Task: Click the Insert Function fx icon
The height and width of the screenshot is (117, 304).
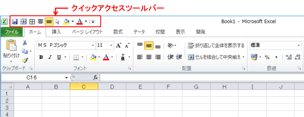Action: (x=95, y=78)
